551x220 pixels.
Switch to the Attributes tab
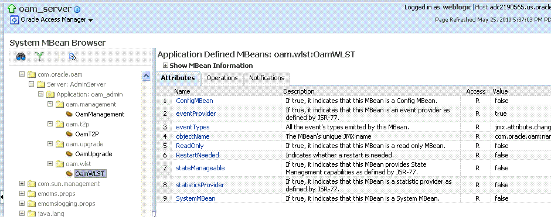coord(178,78)
